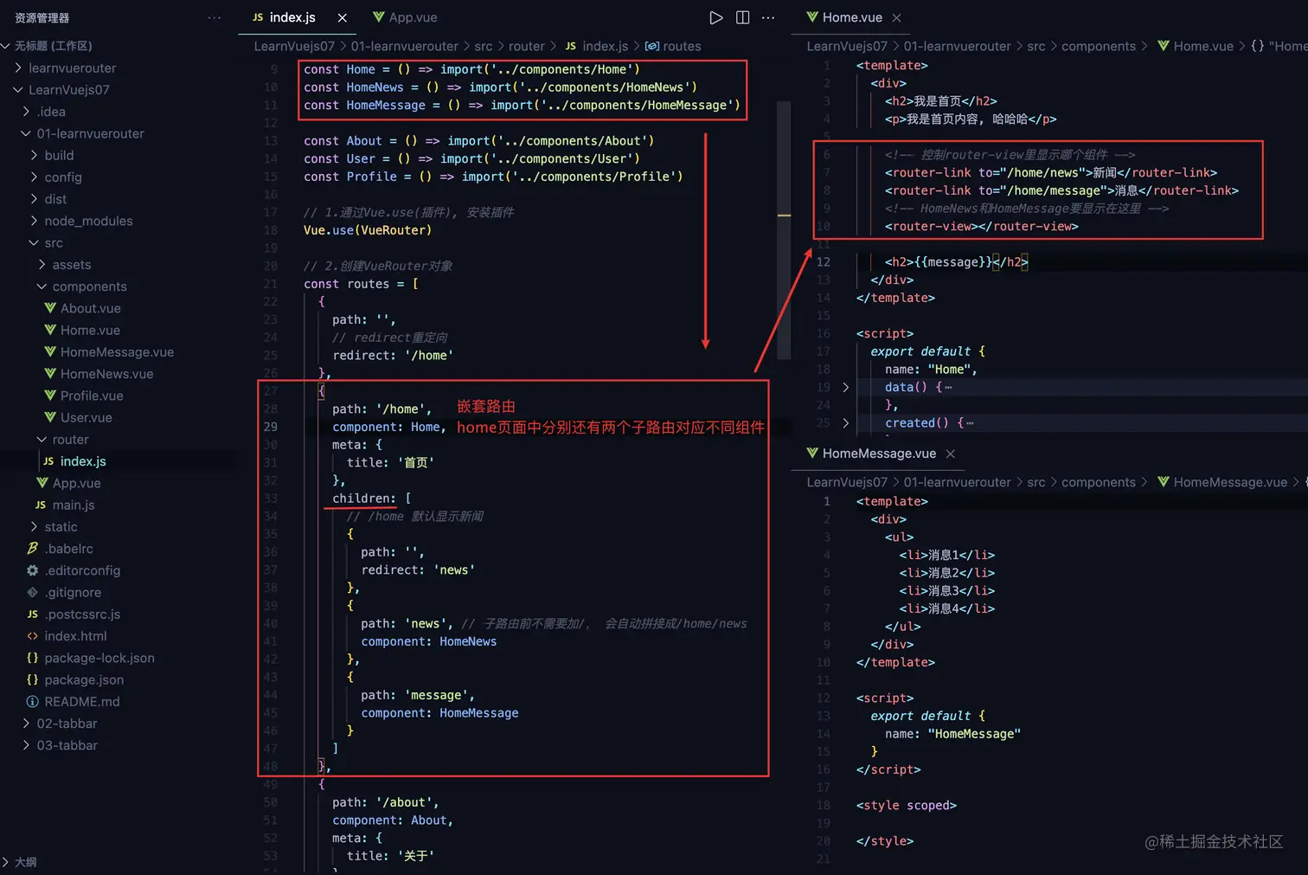1308x875 pixels.
Task: Open User.vue in the explorer
Action: [86, 418]
